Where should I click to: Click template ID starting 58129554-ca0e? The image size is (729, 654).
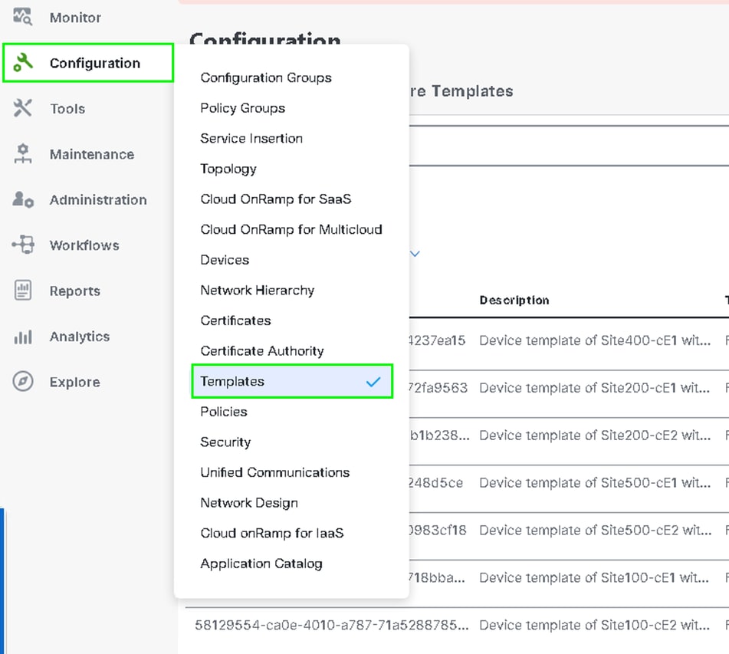[331, 625]
